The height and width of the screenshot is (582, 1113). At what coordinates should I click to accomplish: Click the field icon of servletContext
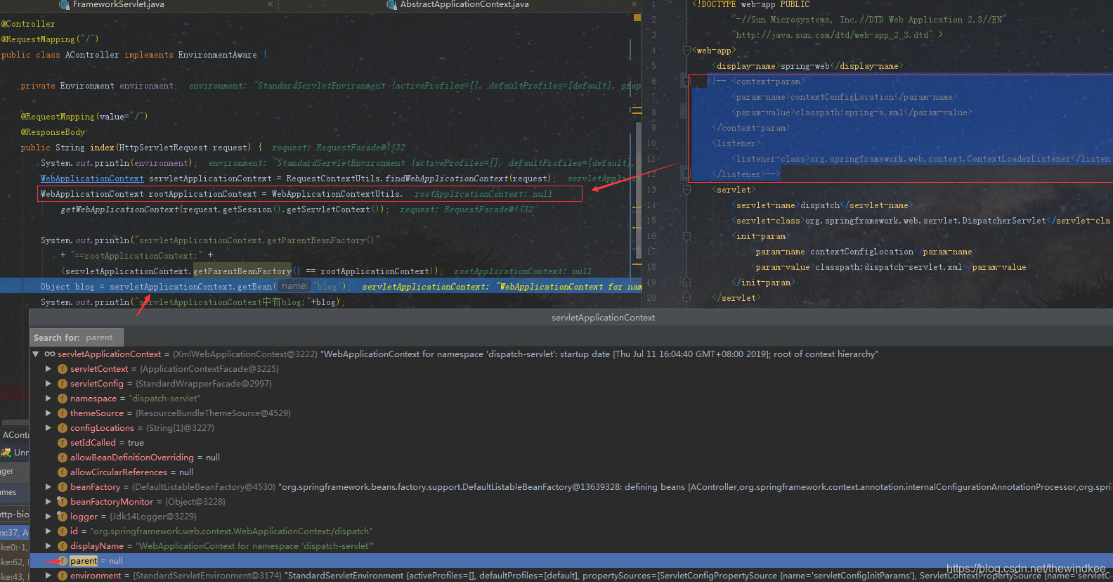(x=63, y=369)
